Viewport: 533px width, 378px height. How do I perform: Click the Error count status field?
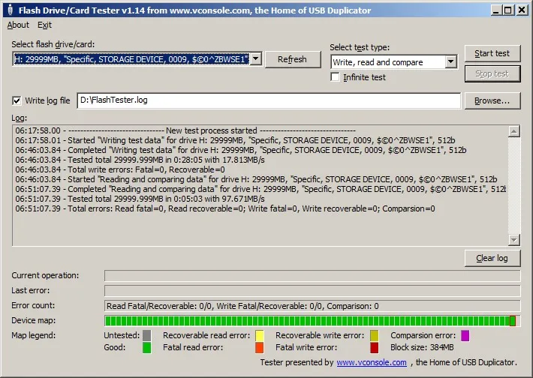pos(312,306)
